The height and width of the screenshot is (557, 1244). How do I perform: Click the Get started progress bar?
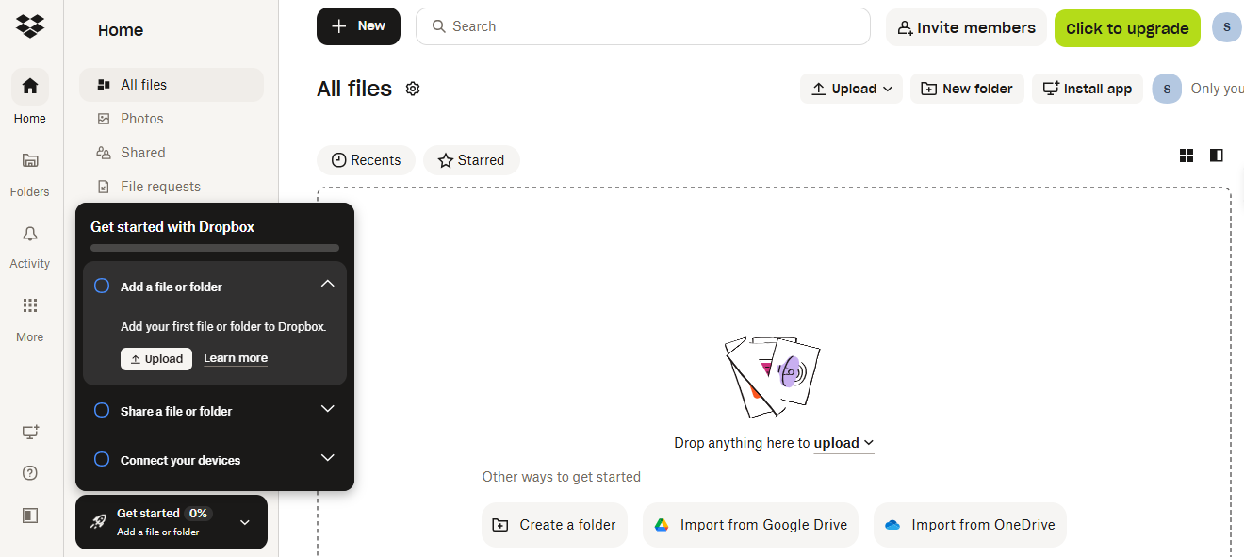(215, 248)
